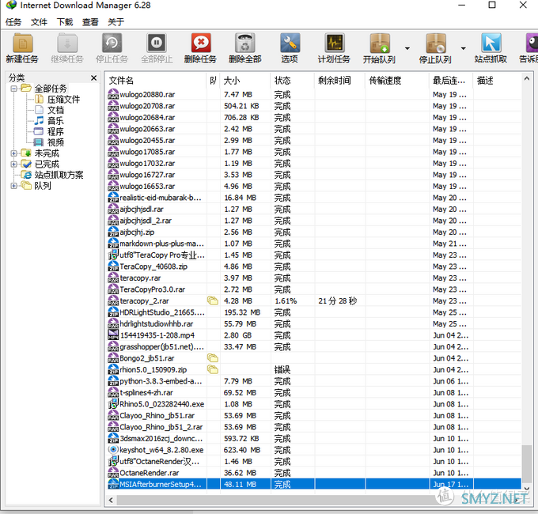Open the 查看 menu
The width and height of the screenshot is (538, 514).
(x=90, y=22)
